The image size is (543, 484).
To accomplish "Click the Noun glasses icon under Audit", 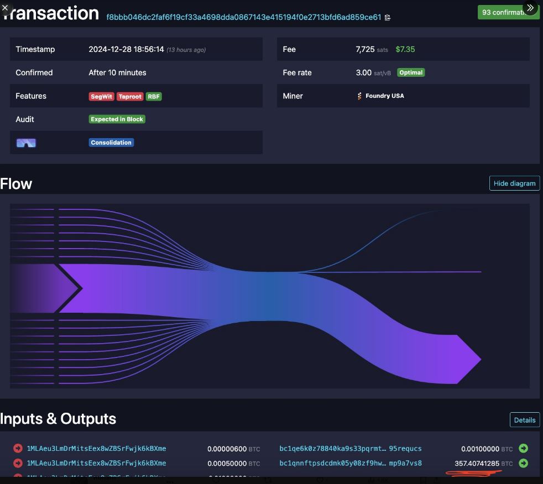I will click(26, 143).
